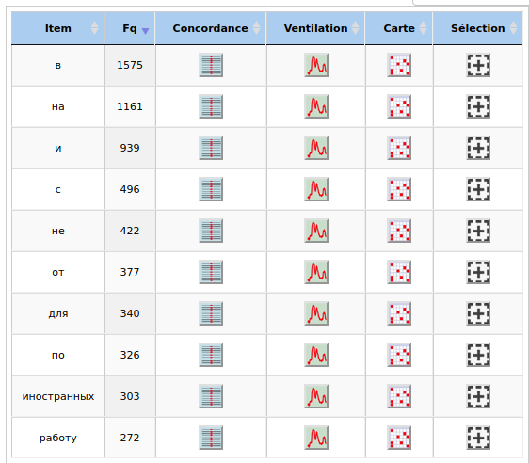Click the frequency cell 1575

point(130,65)
